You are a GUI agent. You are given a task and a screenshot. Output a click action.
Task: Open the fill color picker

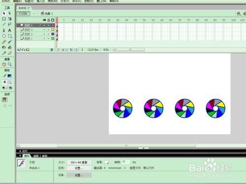pyautogui.click(x=9, y=82)
